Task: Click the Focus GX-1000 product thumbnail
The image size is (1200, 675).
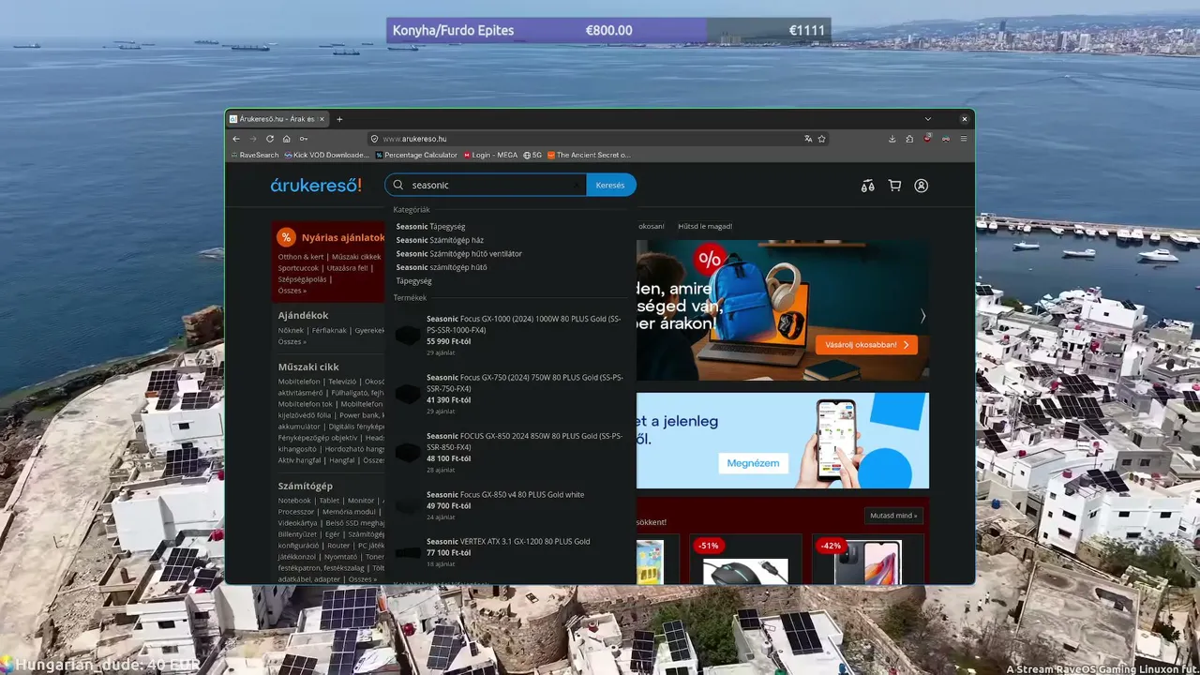Action: pyautogui.click(x=408, y=336)
